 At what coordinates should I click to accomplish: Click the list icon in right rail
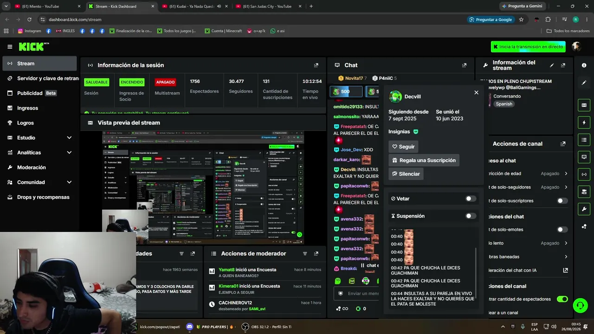click(584, 140)
